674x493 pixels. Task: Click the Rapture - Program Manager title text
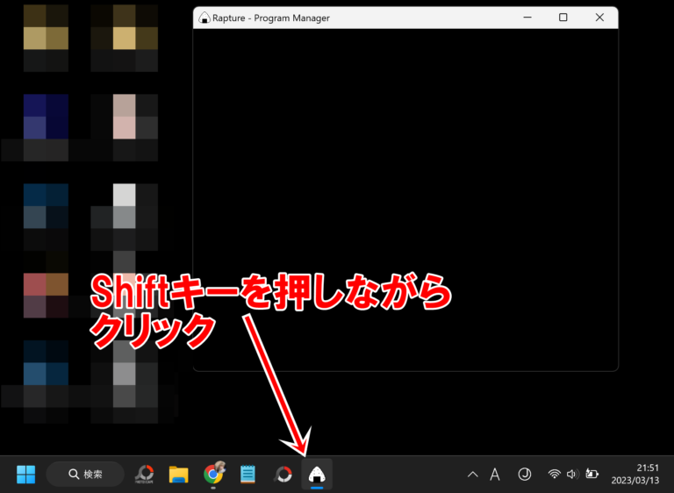pyautogui.click(x=271, y=18)
